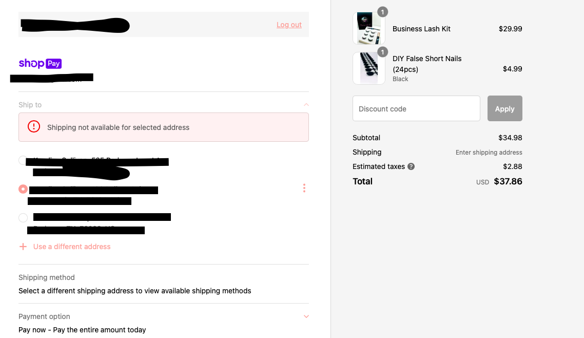Viewport: 584px width, 338px height.
Task: Open the Business Lash Kit product thumbnail
Action: tap(369, 28)
